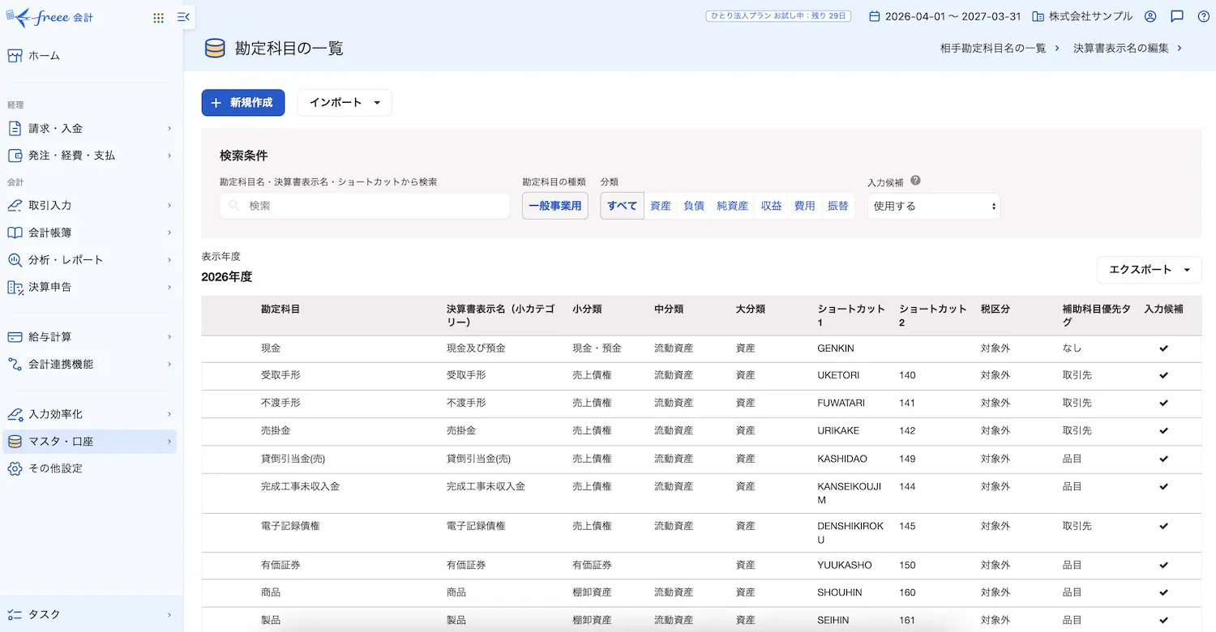The width and height of the screenshot is (1216, 632).
Task: Open the 会計帳簿 sidebar section
Action: tap(89, 233)
